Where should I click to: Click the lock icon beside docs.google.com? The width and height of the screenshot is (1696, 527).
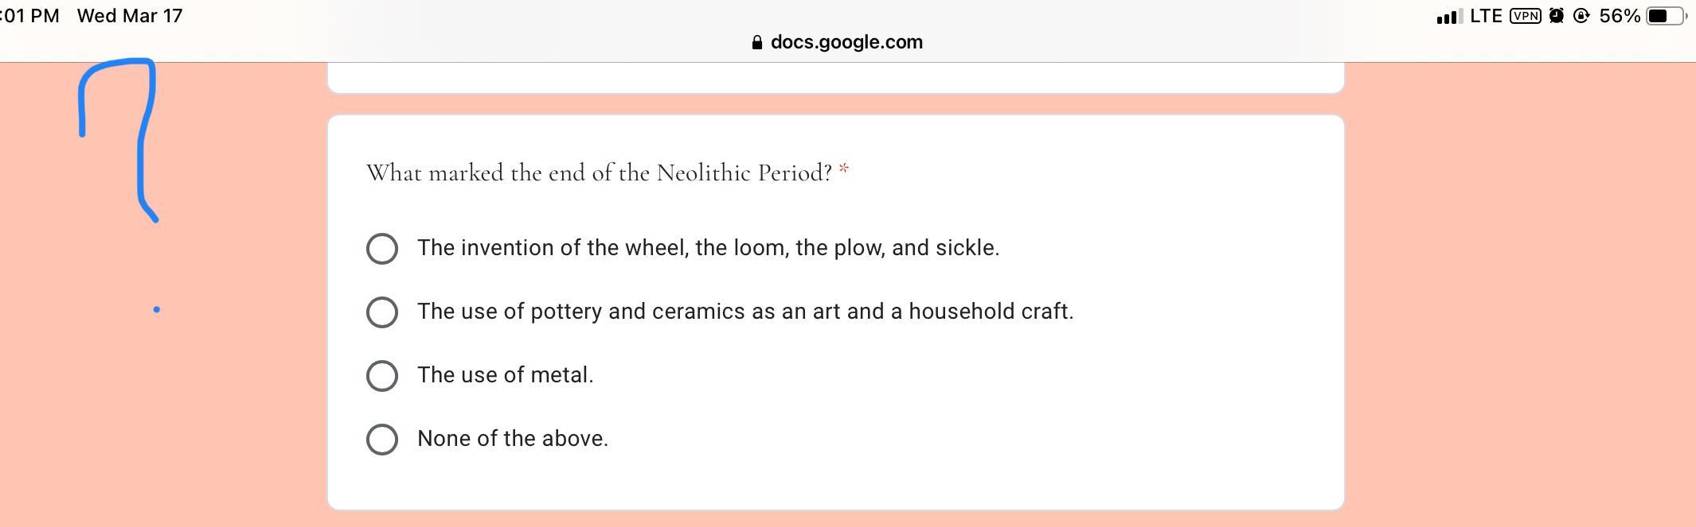click(x=756, y=43)
